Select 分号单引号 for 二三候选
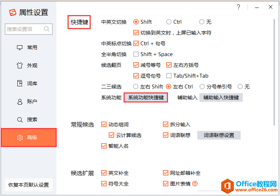The width and height of the screenshot is (280, 196). [202, 87]
